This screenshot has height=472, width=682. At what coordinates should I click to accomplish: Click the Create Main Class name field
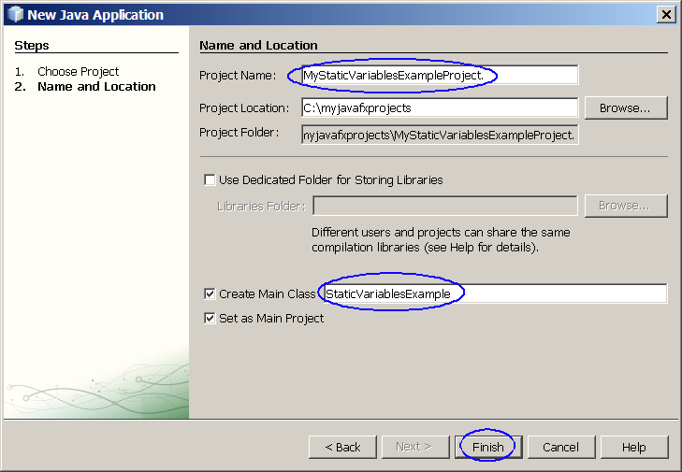tap(496, 293)
